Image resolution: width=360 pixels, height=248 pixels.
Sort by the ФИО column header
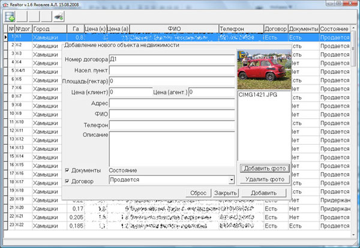174,28
